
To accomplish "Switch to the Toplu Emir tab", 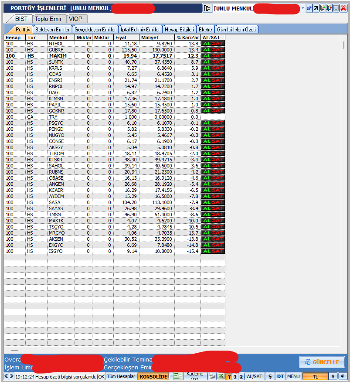I will click(48, 19).
